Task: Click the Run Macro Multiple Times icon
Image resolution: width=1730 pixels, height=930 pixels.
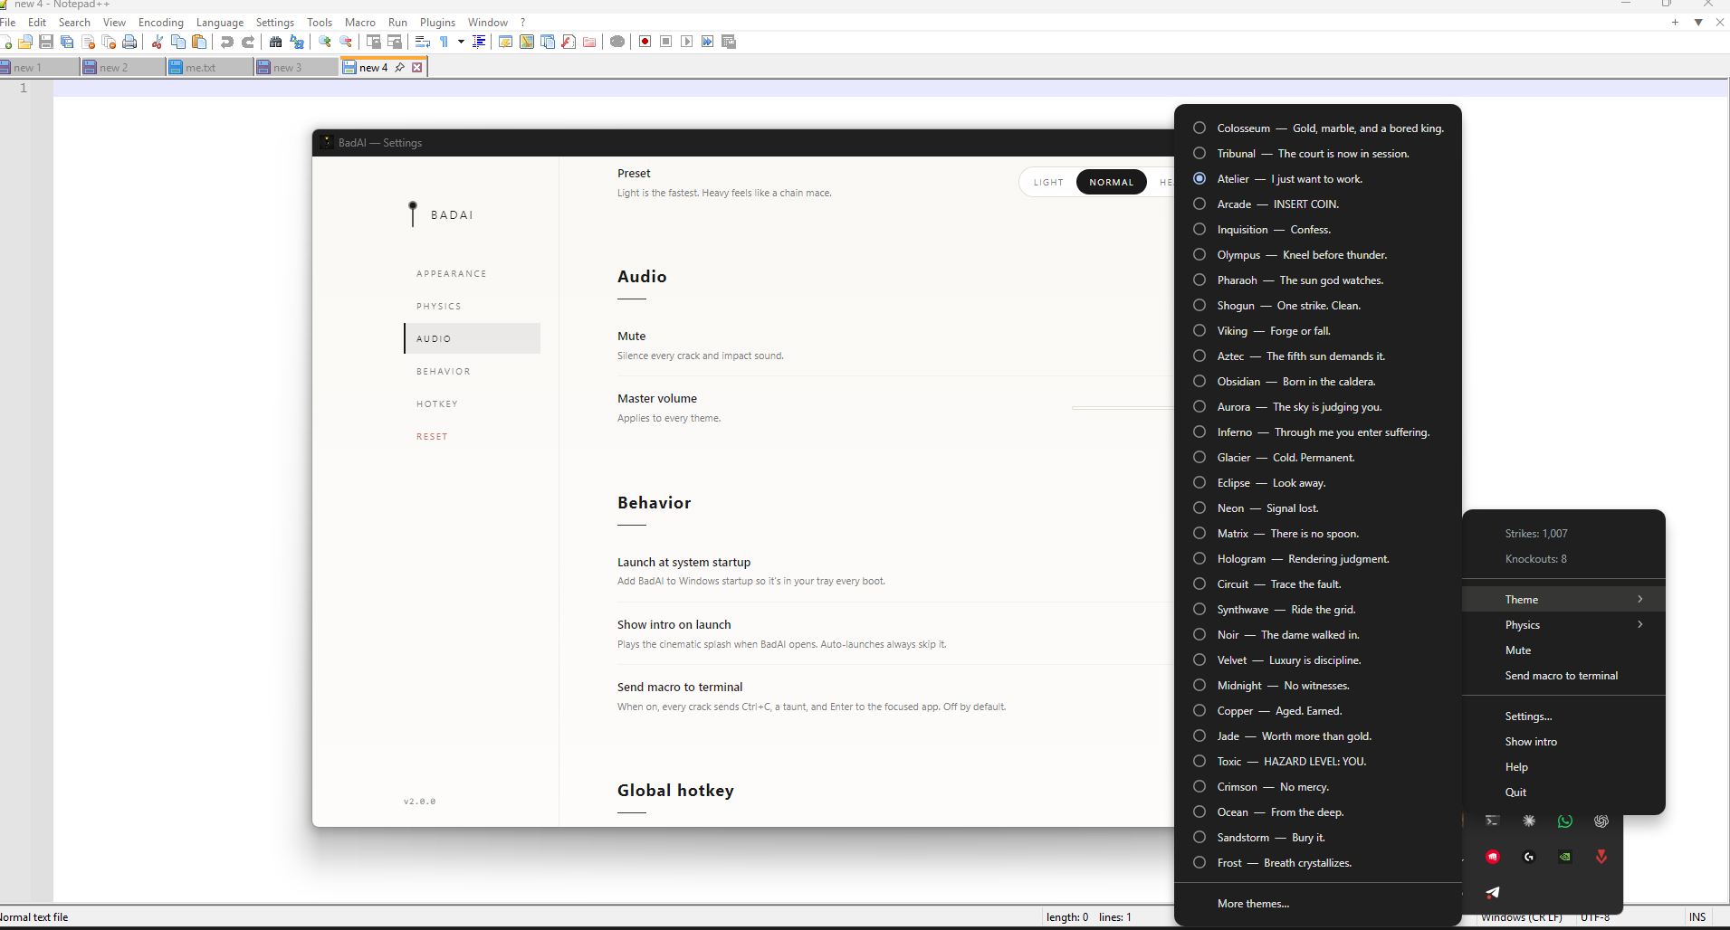Action: [708, 42]
